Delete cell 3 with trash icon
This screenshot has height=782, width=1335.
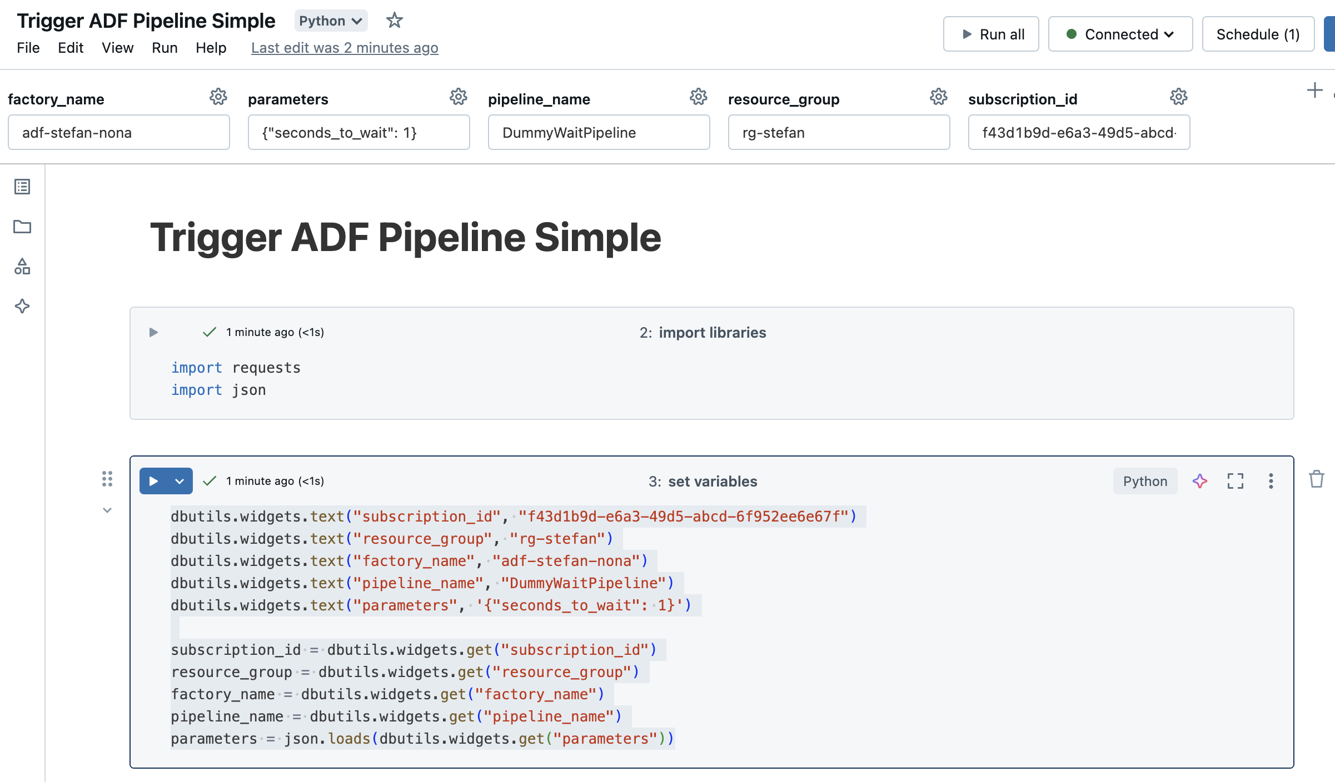click(x=1316, y=479)
